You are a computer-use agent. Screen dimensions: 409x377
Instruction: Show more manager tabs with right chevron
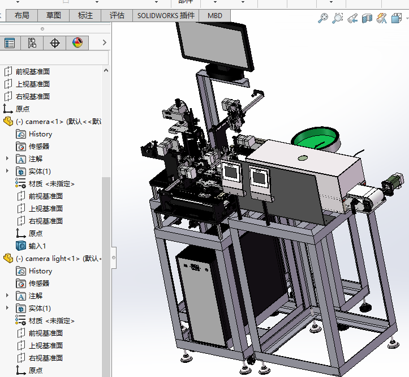[105, 42]
